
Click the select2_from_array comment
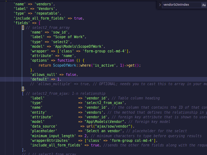48,28
